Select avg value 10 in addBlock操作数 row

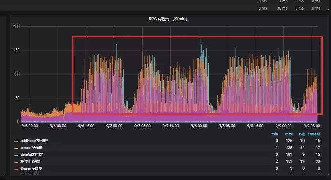pos(302,141)
